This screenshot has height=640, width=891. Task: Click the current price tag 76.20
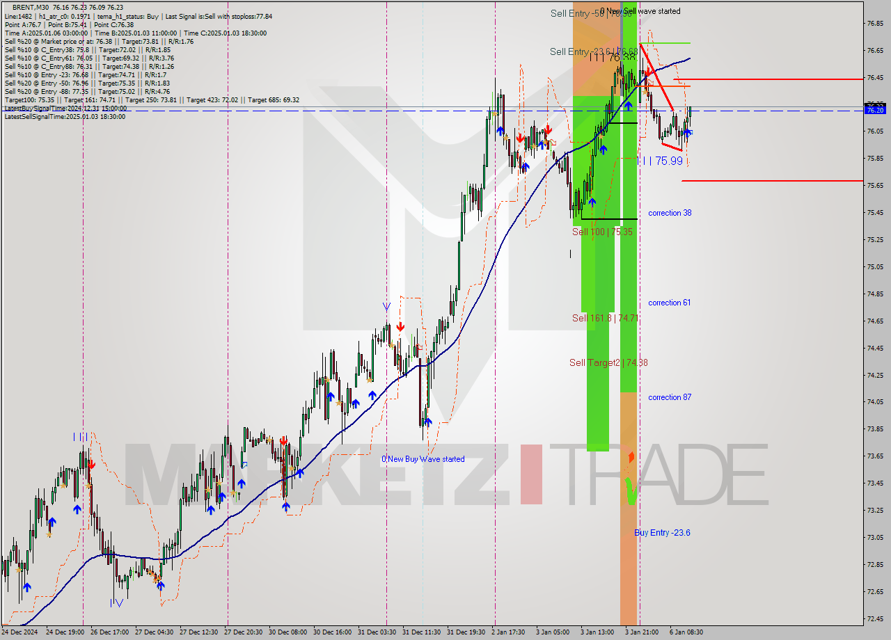[874, 110]
